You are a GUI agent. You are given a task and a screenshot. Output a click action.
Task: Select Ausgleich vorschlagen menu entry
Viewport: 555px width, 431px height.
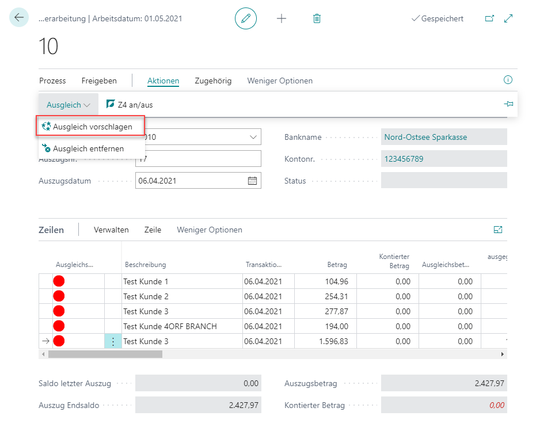click(x=92, y=127)
